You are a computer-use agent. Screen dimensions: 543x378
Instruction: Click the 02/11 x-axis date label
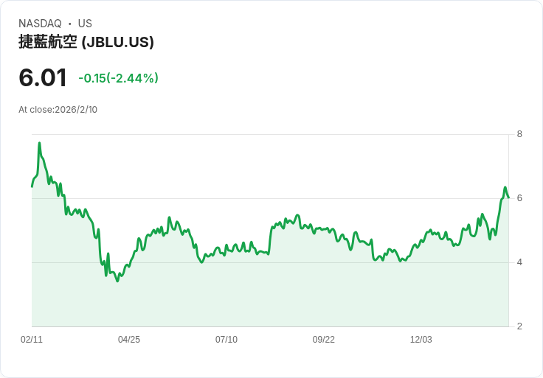pos(32,340)
